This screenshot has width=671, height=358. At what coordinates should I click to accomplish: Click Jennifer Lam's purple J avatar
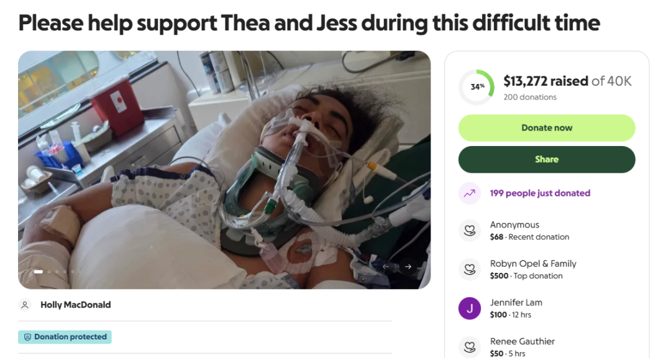point(470,308)
